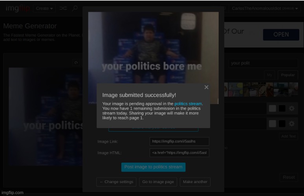The width and height of the screenshot is (304, 196).
Task: Open the search magnifier icon
Action: [x=75, y=8]
